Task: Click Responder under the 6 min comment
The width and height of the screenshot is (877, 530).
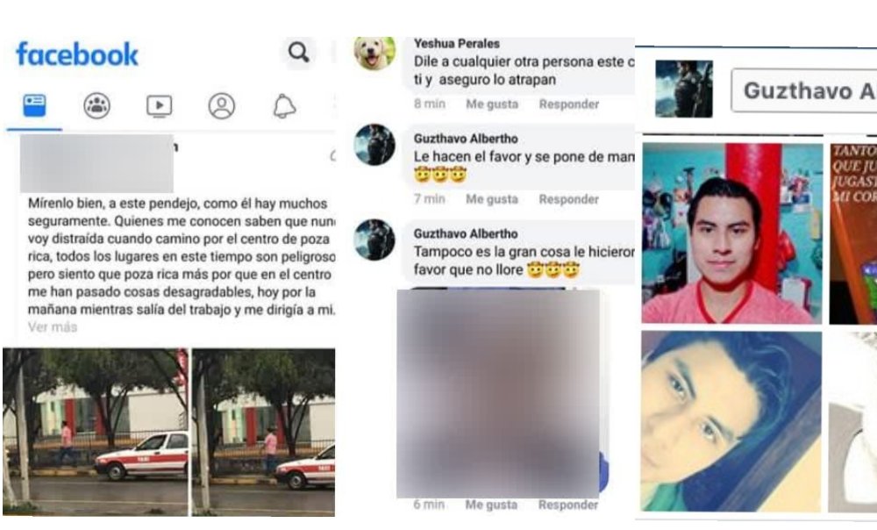Action: (567, 505)
